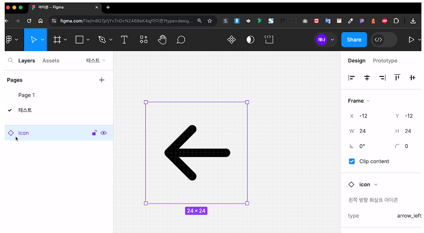Screen dimensions: 424x233
Task: Select the Comment tool
Action: tap(181, 40)
